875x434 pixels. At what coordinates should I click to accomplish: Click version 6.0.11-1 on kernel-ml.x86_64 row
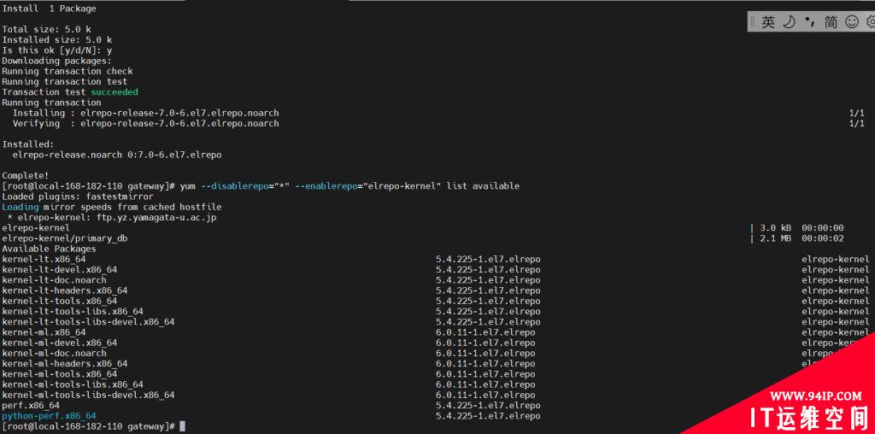pyautogui.click(x=485, y=332)
